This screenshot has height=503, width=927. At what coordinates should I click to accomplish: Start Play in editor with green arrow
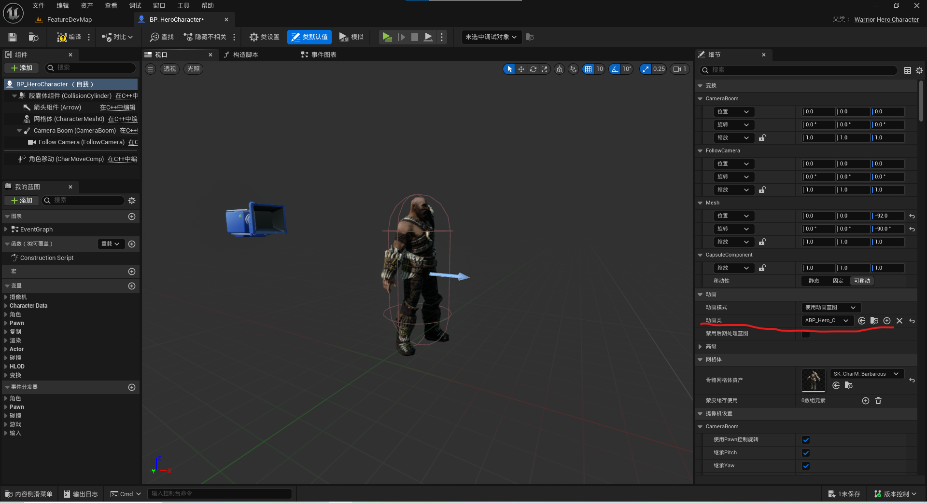[x=387, y=37]
